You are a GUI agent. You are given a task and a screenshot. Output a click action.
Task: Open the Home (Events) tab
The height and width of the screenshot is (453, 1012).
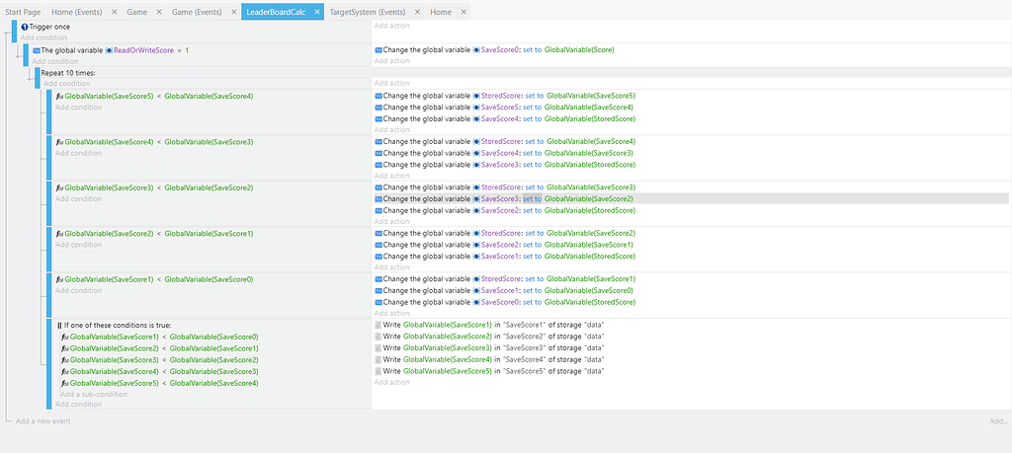[x=76, y=12]
